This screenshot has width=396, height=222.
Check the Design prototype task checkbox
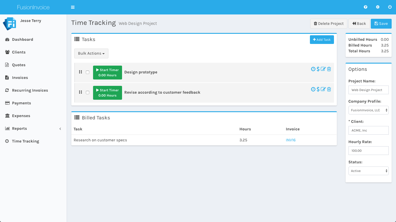[88, 72]
